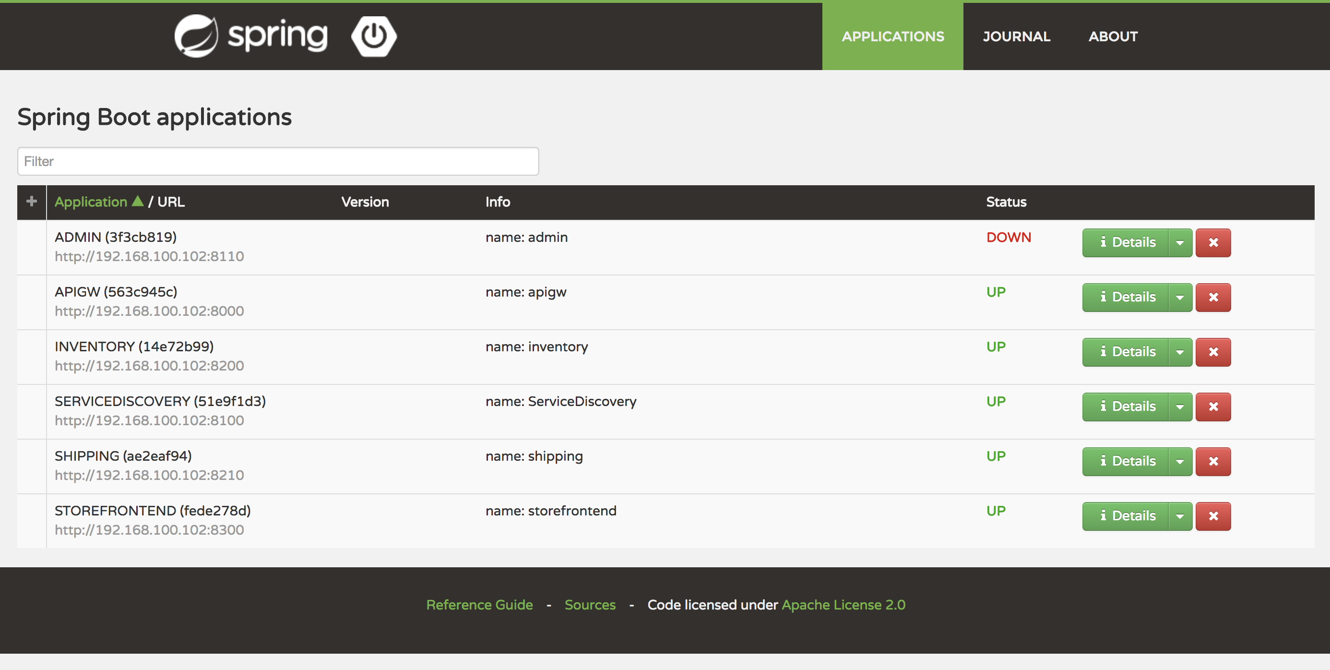1330x670 pixels.
Task: Remove the ADMIN application with red X
Action: 1213,242
